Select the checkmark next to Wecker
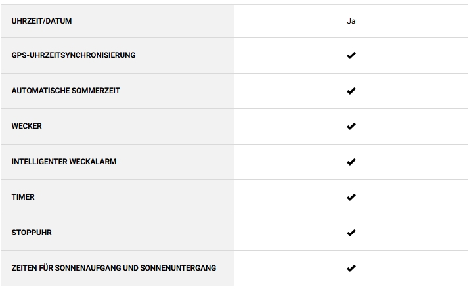Viewport: 469px width, 289px height. (351, 127)
